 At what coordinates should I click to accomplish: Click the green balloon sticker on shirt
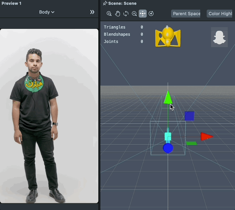(34, 83)
